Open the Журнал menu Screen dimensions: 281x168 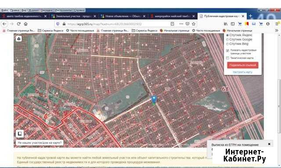coord(33,10)
